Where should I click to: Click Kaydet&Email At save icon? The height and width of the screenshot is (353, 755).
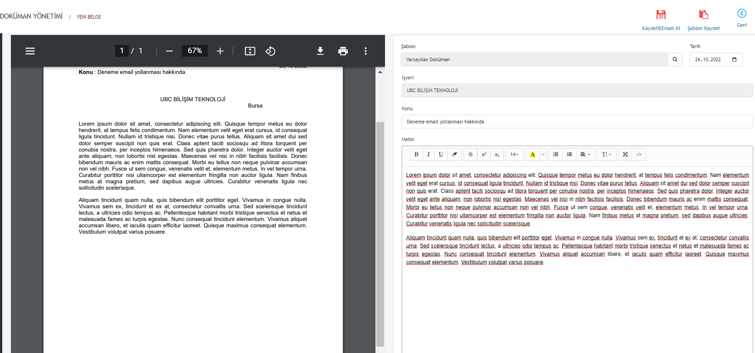[x=661, y=15]
